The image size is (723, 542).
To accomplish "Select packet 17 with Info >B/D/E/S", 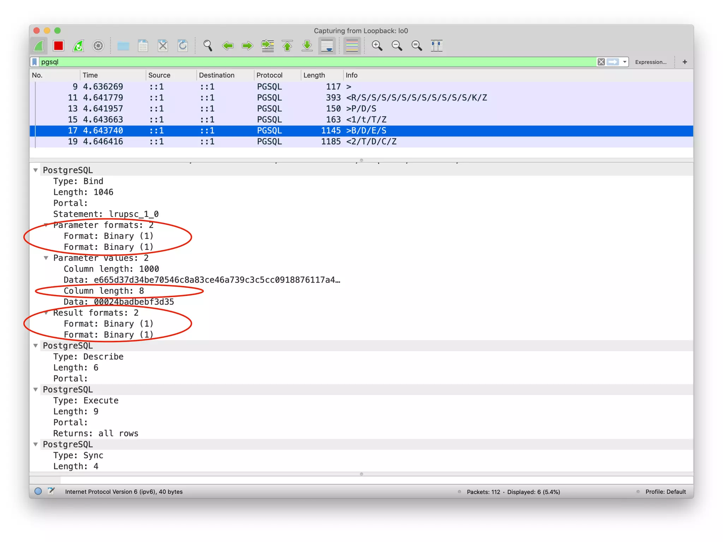I will (x=361, y=131).
